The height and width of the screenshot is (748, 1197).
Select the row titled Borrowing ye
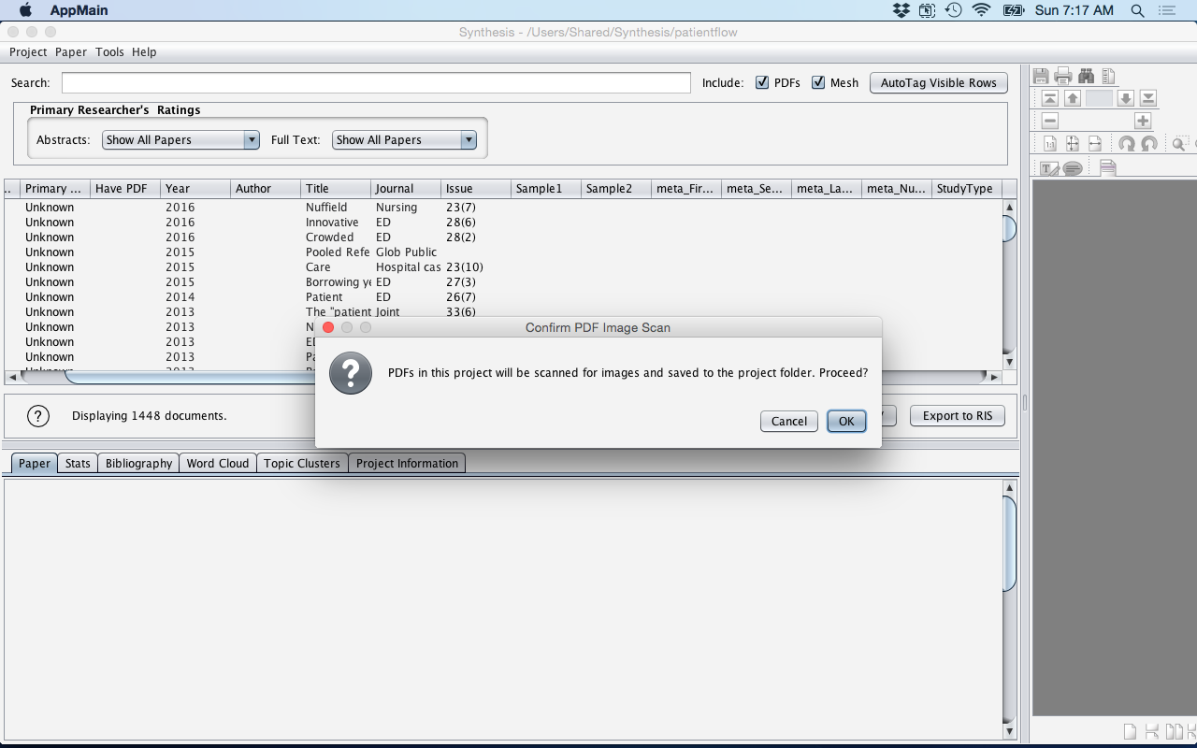point(503,282)
